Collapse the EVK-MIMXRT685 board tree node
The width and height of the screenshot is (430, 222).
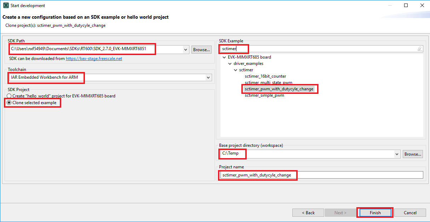pyautogui.click(x=224, y=57)
